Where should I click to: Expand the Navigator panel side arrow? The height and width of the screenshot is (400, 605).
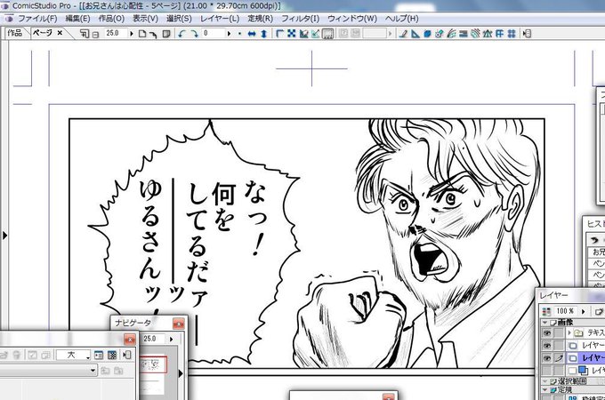tap(181, 373)
